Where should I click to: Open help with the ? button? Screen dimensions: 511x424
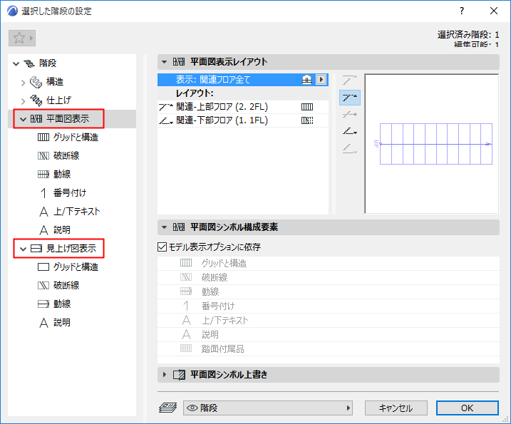[x=461, y=11]
